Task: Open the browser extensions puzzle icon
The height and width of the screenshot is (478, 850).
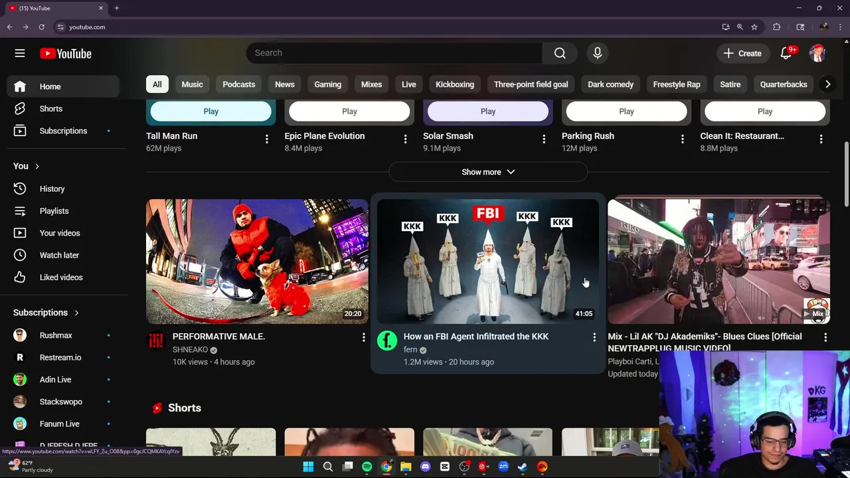Action: (776, 27)
